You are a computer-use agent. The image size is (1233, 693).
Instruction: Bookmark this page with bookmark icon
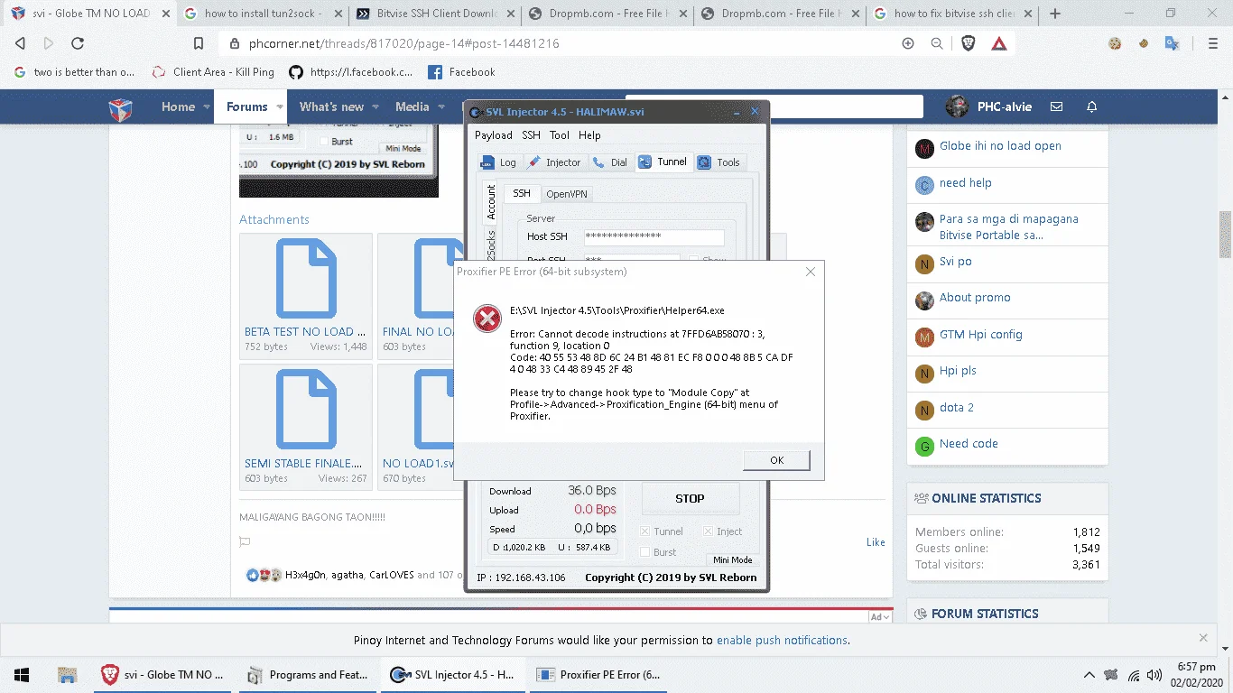click(199, 43)
